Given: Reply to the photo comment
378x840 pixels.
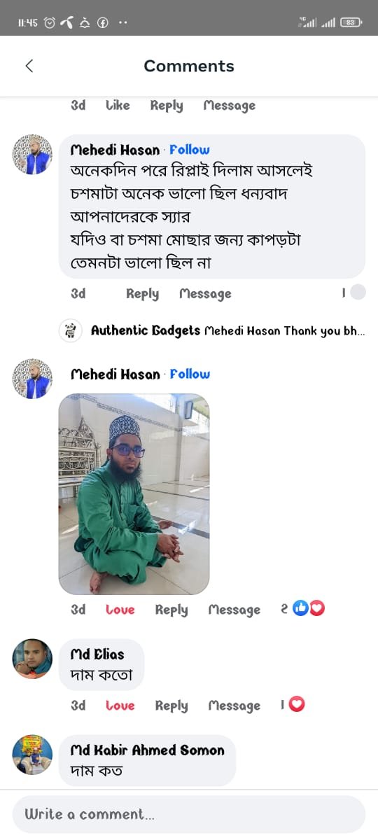Looking at the screenshot, I should 171,610.
